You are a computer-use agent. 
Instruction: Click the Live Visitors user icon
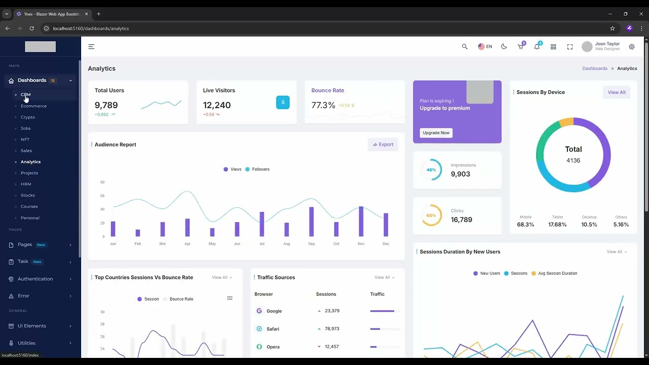click(x=283, y=102)
